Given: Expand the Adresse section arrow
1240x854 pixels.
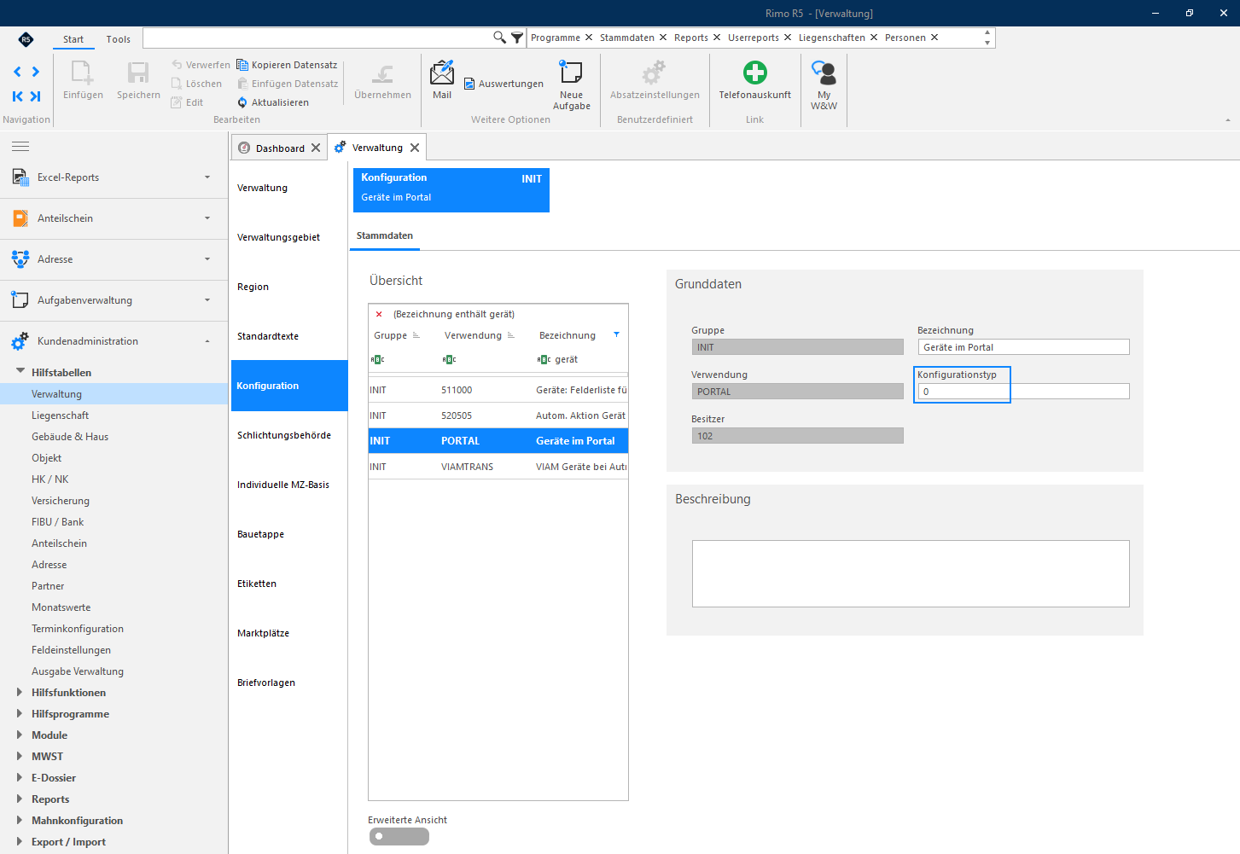Looking at the screenshot, I should [x=207, y=259].
